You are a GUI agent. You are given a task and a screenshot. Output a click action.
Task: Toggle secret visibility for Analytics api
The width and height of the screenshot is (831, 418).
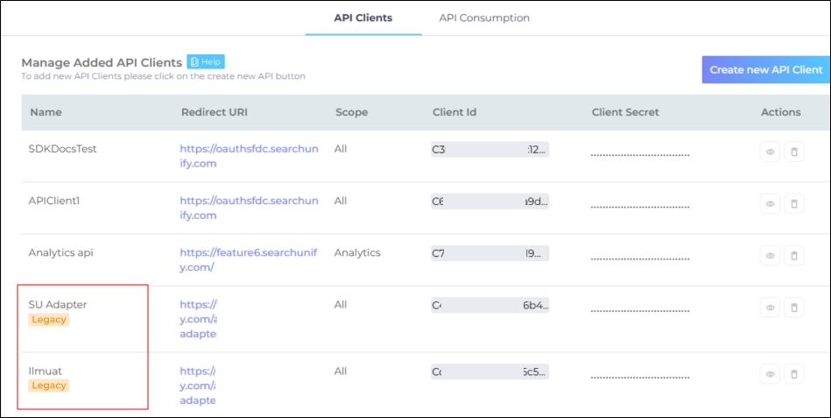click(x=771, y=256)
